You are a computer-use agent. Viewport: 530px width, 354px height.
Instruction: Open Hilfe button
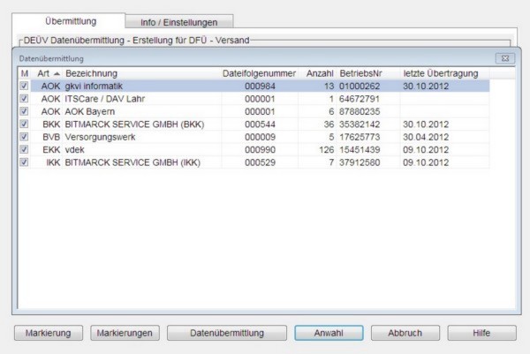(x=481, y=333)
